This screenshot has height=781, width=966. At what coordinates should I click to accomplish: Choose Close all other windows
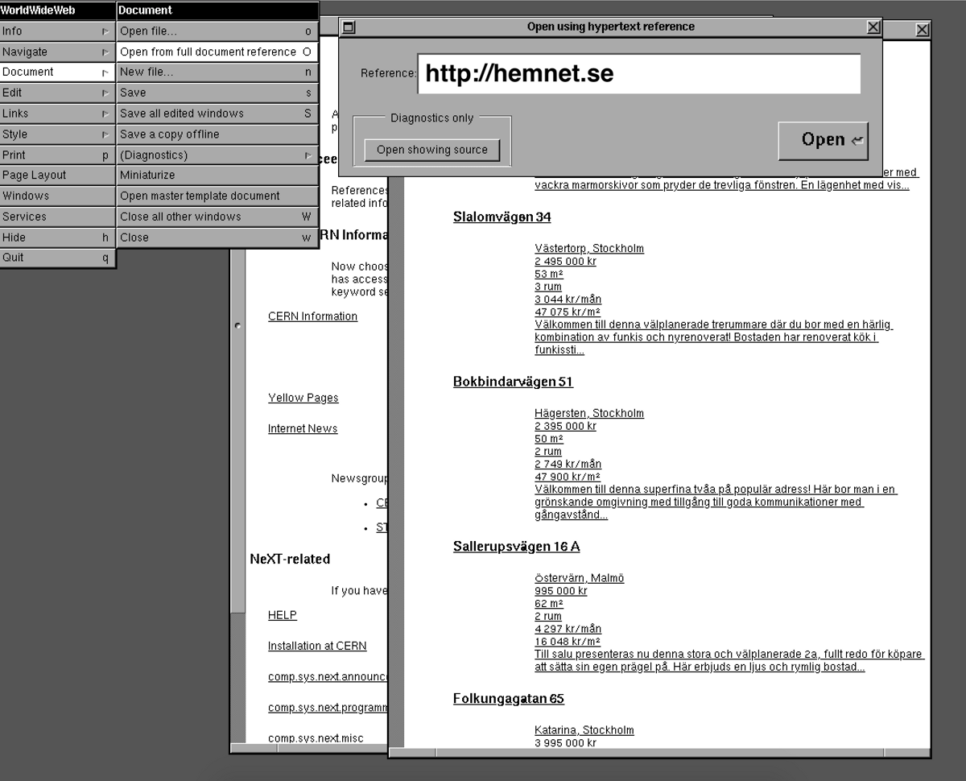tap(217, 217)
